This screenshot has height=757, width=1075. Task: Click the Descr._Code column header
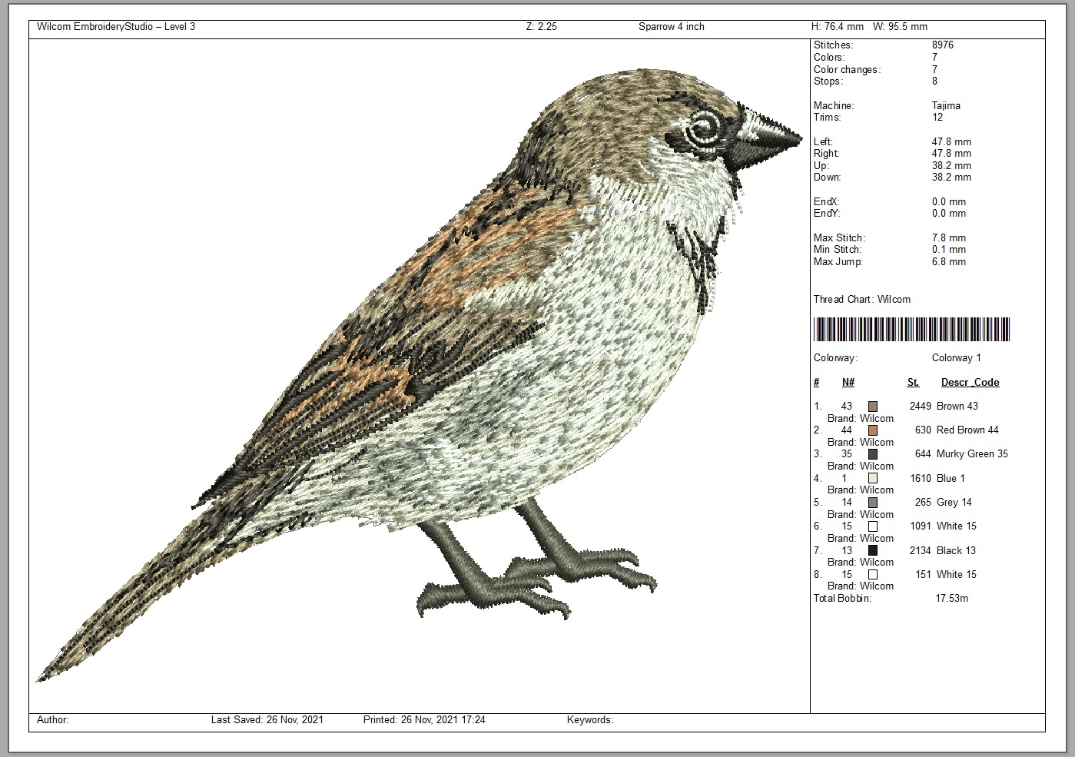click(x=970, y=382)
